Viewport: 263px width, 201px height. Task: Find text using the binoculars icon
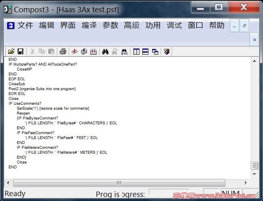[x=105, y=51]
